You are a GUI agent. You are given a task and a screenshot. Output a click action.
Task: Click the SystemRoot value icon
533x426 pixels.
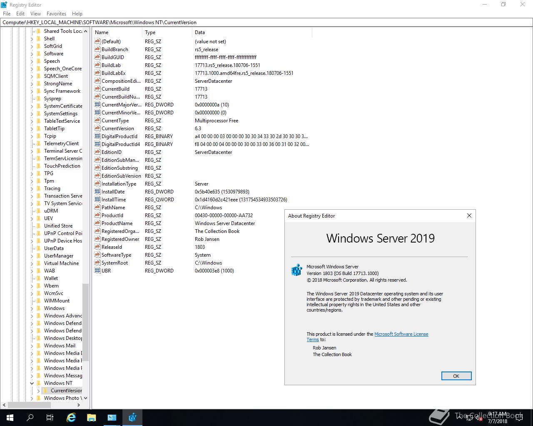pos(97,263)
